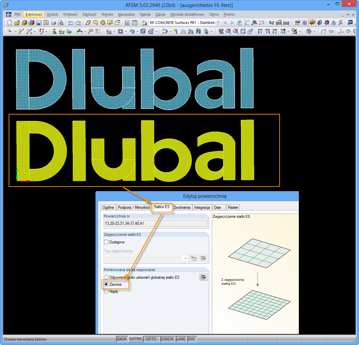Open the RF-CONCRETE Surfaces load case dropdown
This screenshot has height=345, width=359.
click(x=218, y=23)
